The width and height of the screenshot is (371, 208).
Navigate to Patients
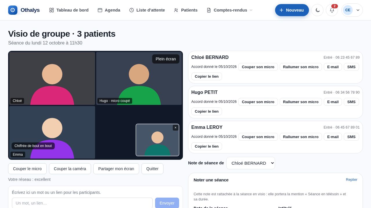185,10
